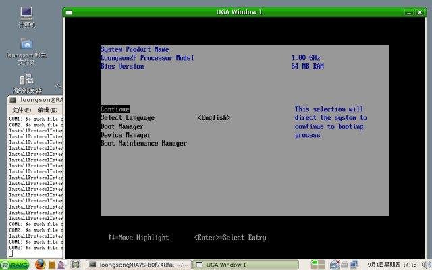Switch to loongson@RAYS terminal taskbar entry

click(x=139, y=265)
